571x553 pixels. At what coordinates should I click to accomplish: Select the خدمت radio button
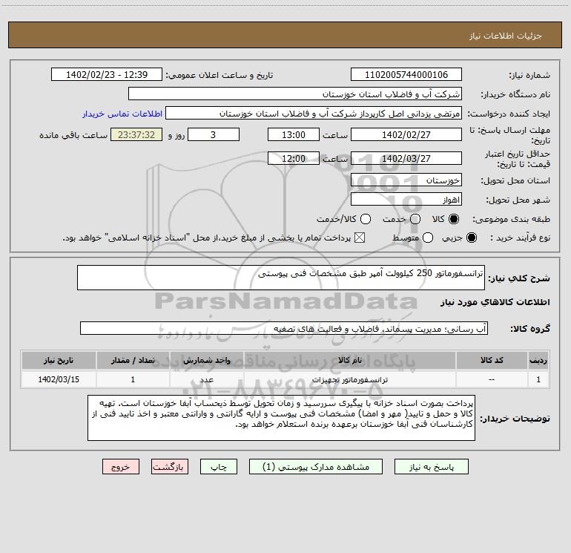pos(415,219)
